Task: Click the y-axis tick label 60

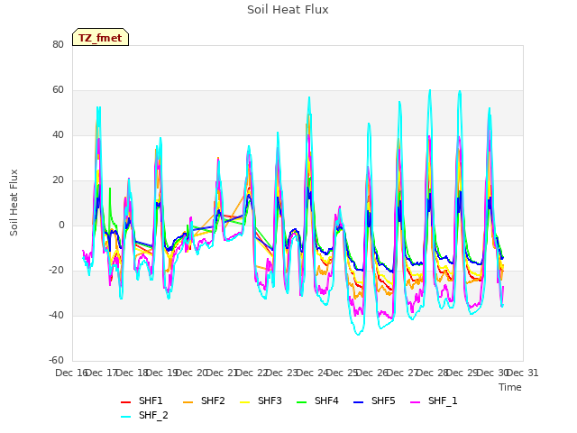Action: pos(58,90)
